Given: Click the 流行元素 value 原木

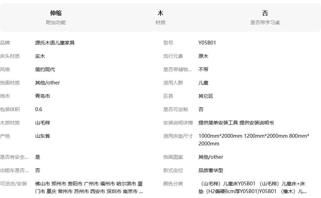Looking at the screenshot, I should point(203,56).
